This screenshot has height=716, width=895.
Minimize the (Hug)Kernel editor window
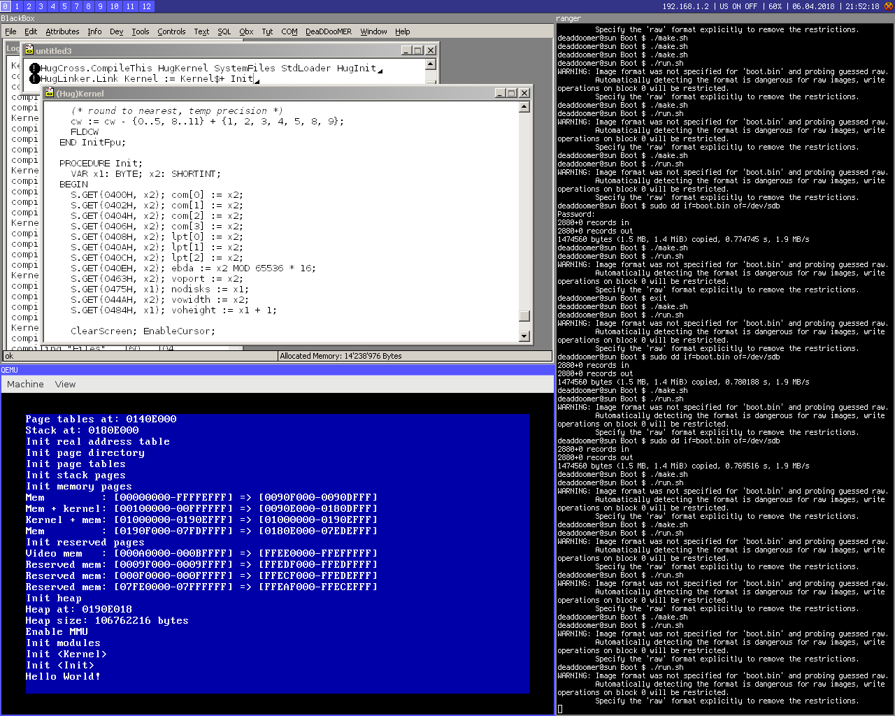point(500,93)
